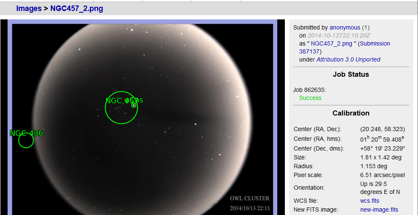Open the NGC457_2.png submission filename link

click(x=332, y=43)
